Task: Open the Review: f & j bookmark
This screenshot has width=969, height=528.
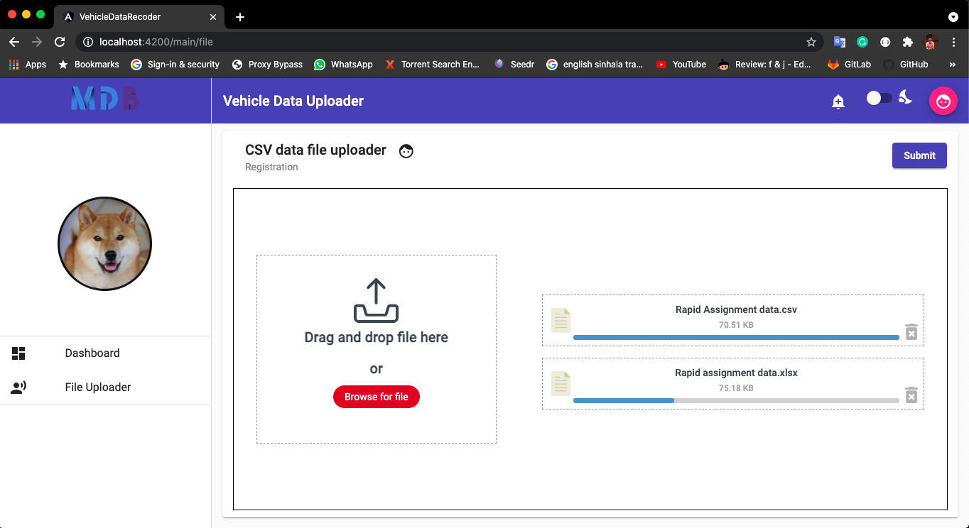Action: coord(765,65)
